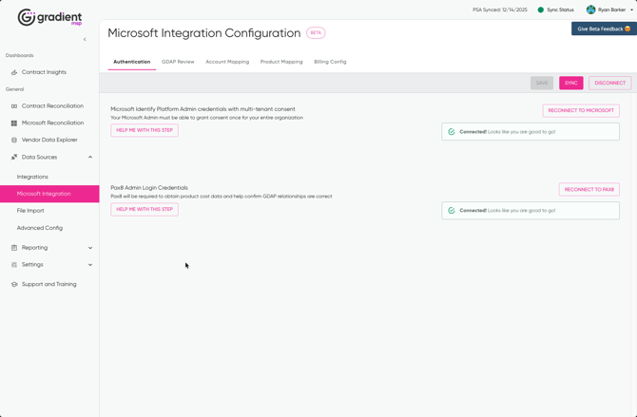Click Ryan Barker's profile avatar
The width and height of the screenshot is (637, 417).
(590, 9)
